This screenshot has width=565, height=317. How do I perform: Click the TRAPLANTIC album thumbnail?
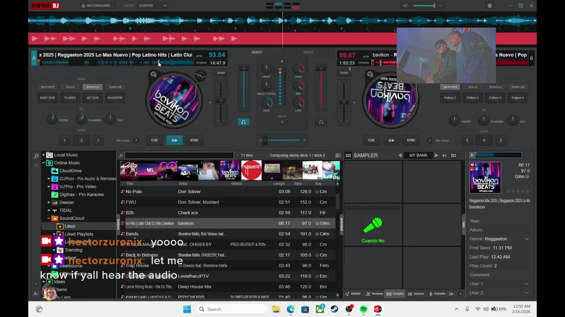coord(251,171)
